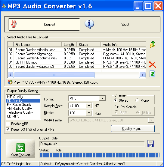Open the Format dropdown showing MP3
Screen dimensions: 164x167
[x=102, y=98]
